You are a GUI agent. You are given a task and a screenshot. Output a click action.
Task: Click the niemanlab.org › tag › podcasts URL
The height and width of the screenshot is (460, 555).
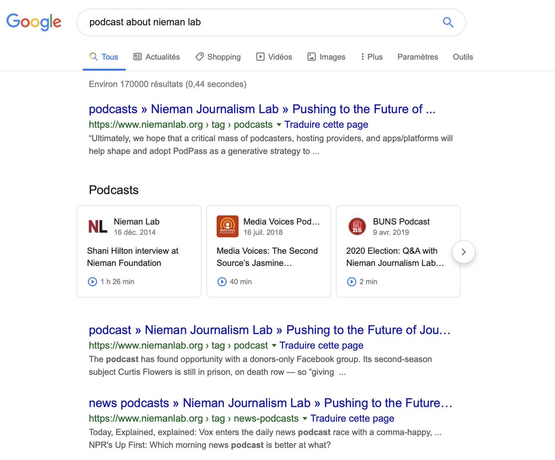pyautogui.click(x=180, y=125)
